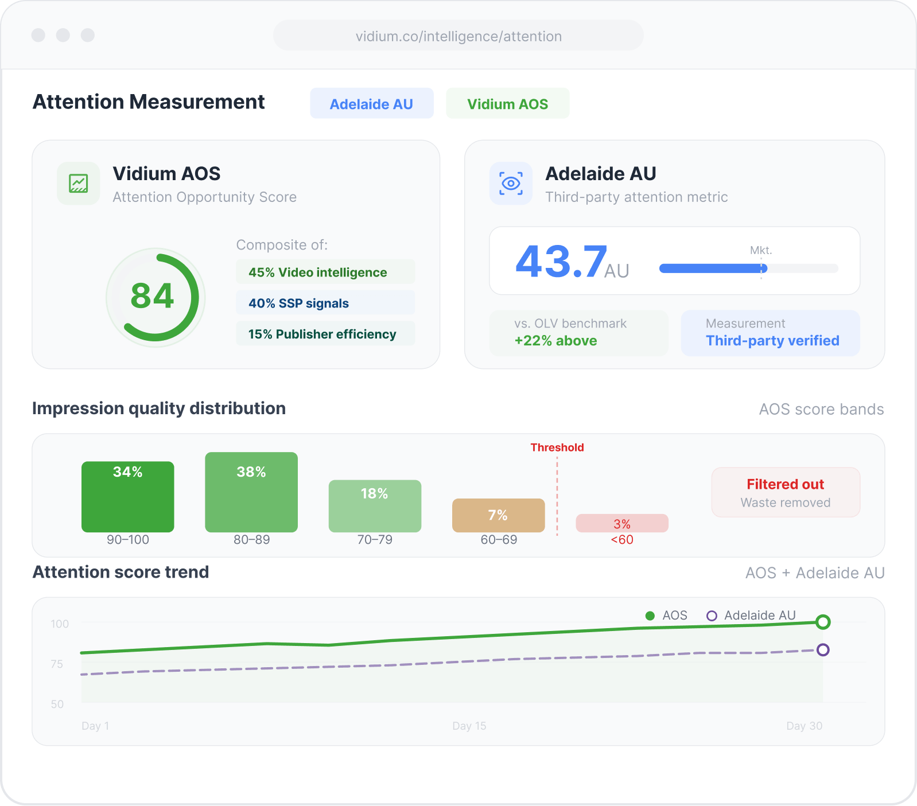
Task: Click the purple Adelaide AU endpoint marker
Action: pos(823,650)
